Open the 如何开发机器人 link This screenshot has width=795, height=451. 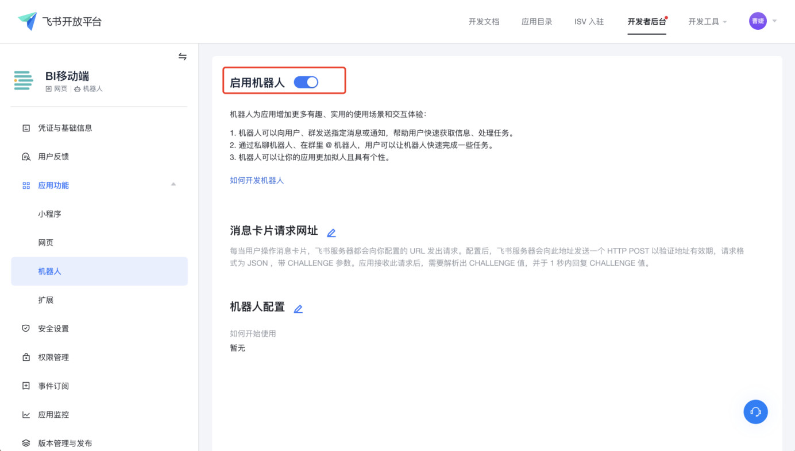pos(257,180)
